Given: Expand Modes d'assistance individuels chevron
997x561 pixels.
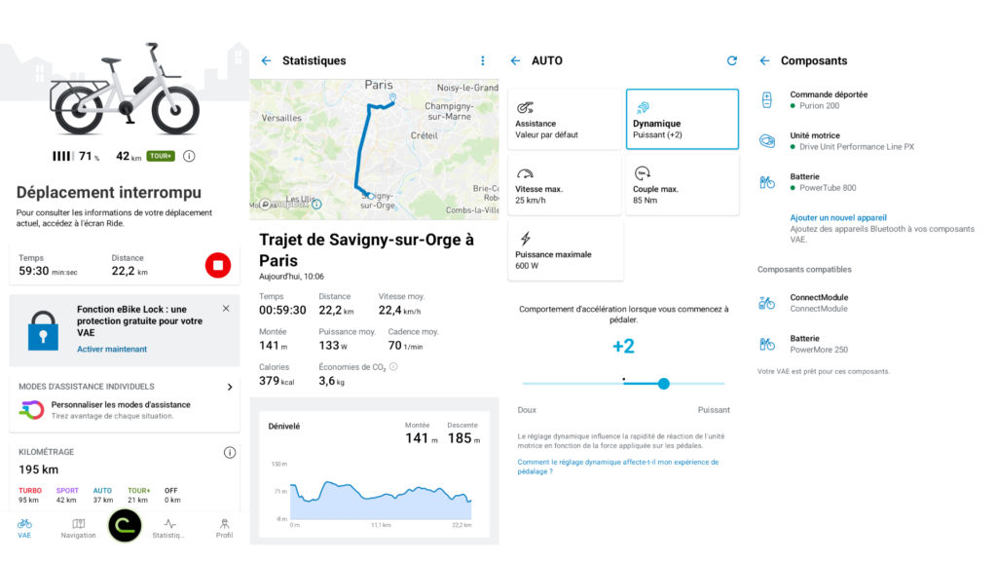Looking at the screenshot, I should 230,387.
